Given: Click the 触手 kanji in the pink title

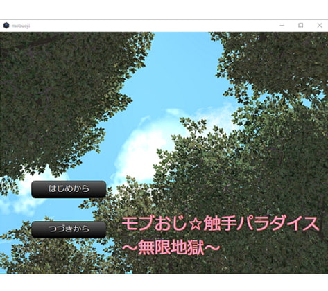Looking at the screenshot, I should pos(220,224).
